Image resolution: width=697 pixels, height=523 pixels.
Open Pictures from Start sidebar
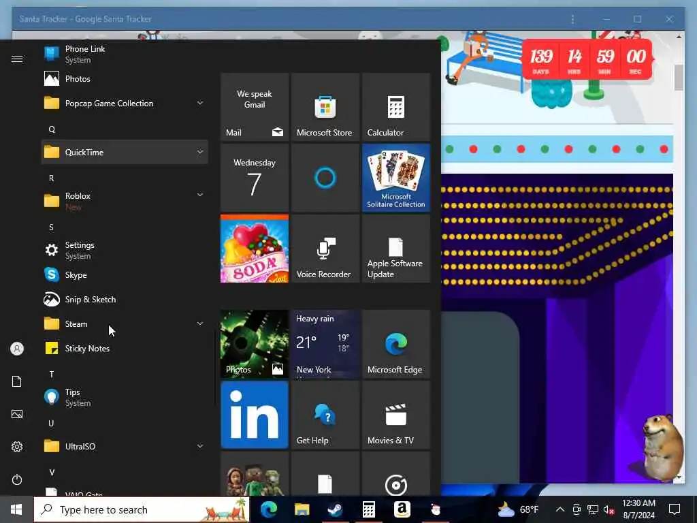[17, 414]
